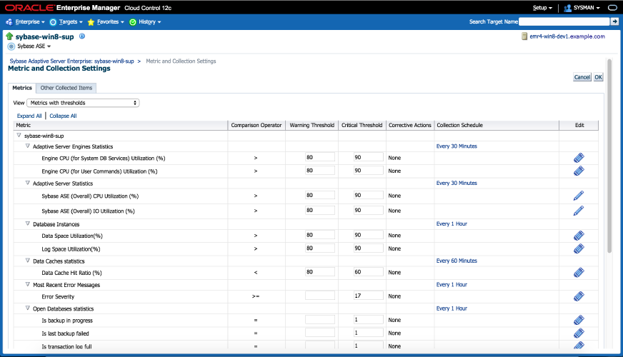Click empty warning threshold for Error Severity

pos(320,296)
